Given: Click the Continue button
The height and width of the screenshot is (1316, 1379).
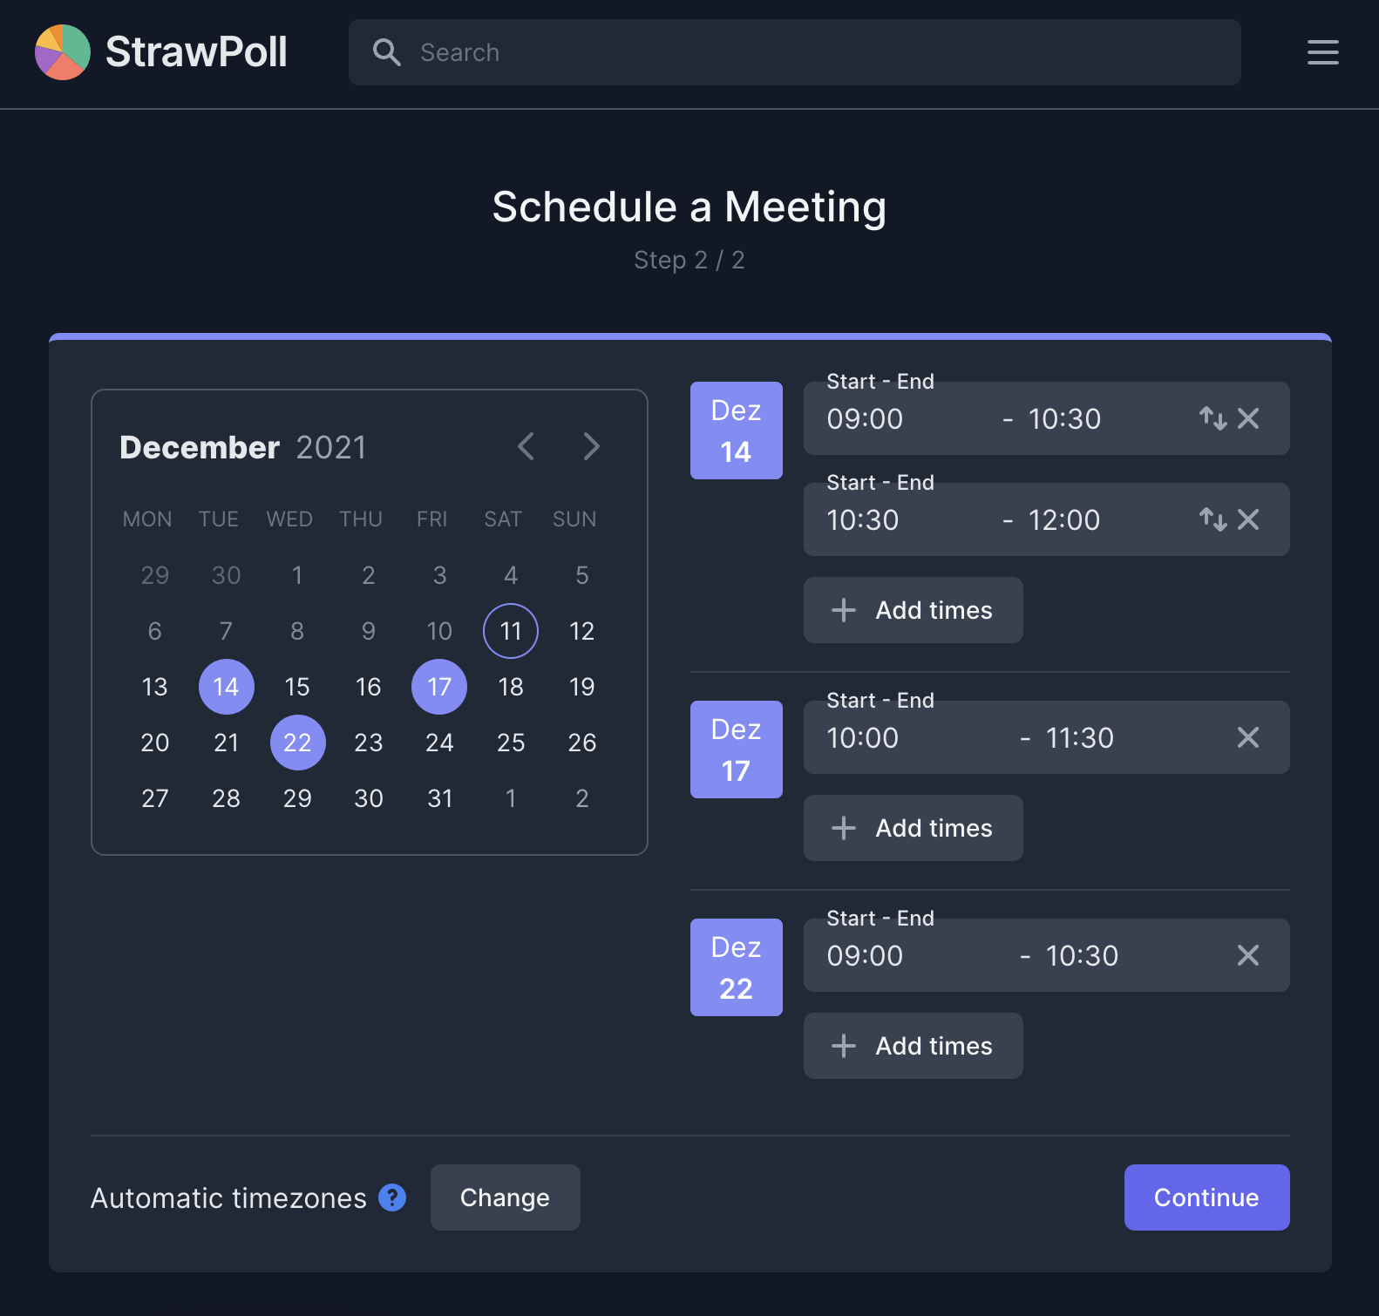Looking at the screenshot, I should pos(1206,1197).
